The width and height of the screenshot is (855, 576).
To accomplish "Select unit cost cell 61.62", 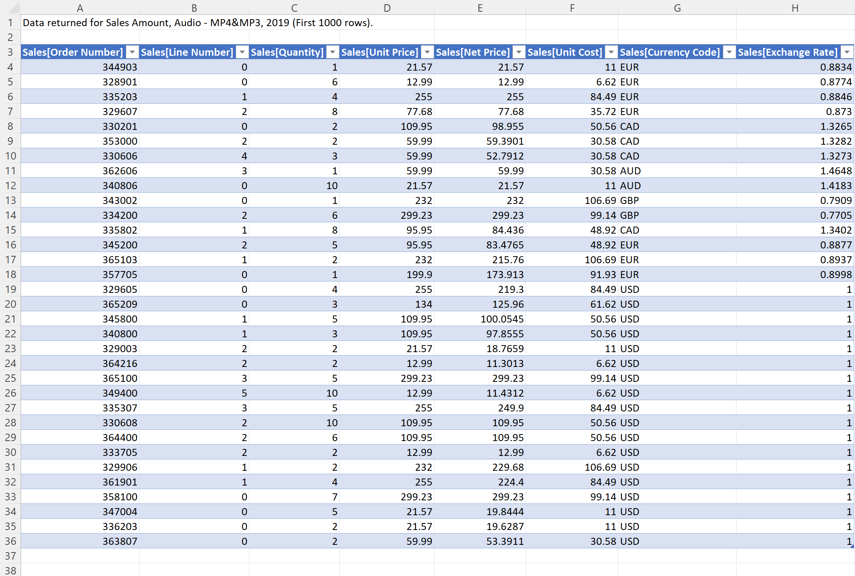I will (572, 304).
